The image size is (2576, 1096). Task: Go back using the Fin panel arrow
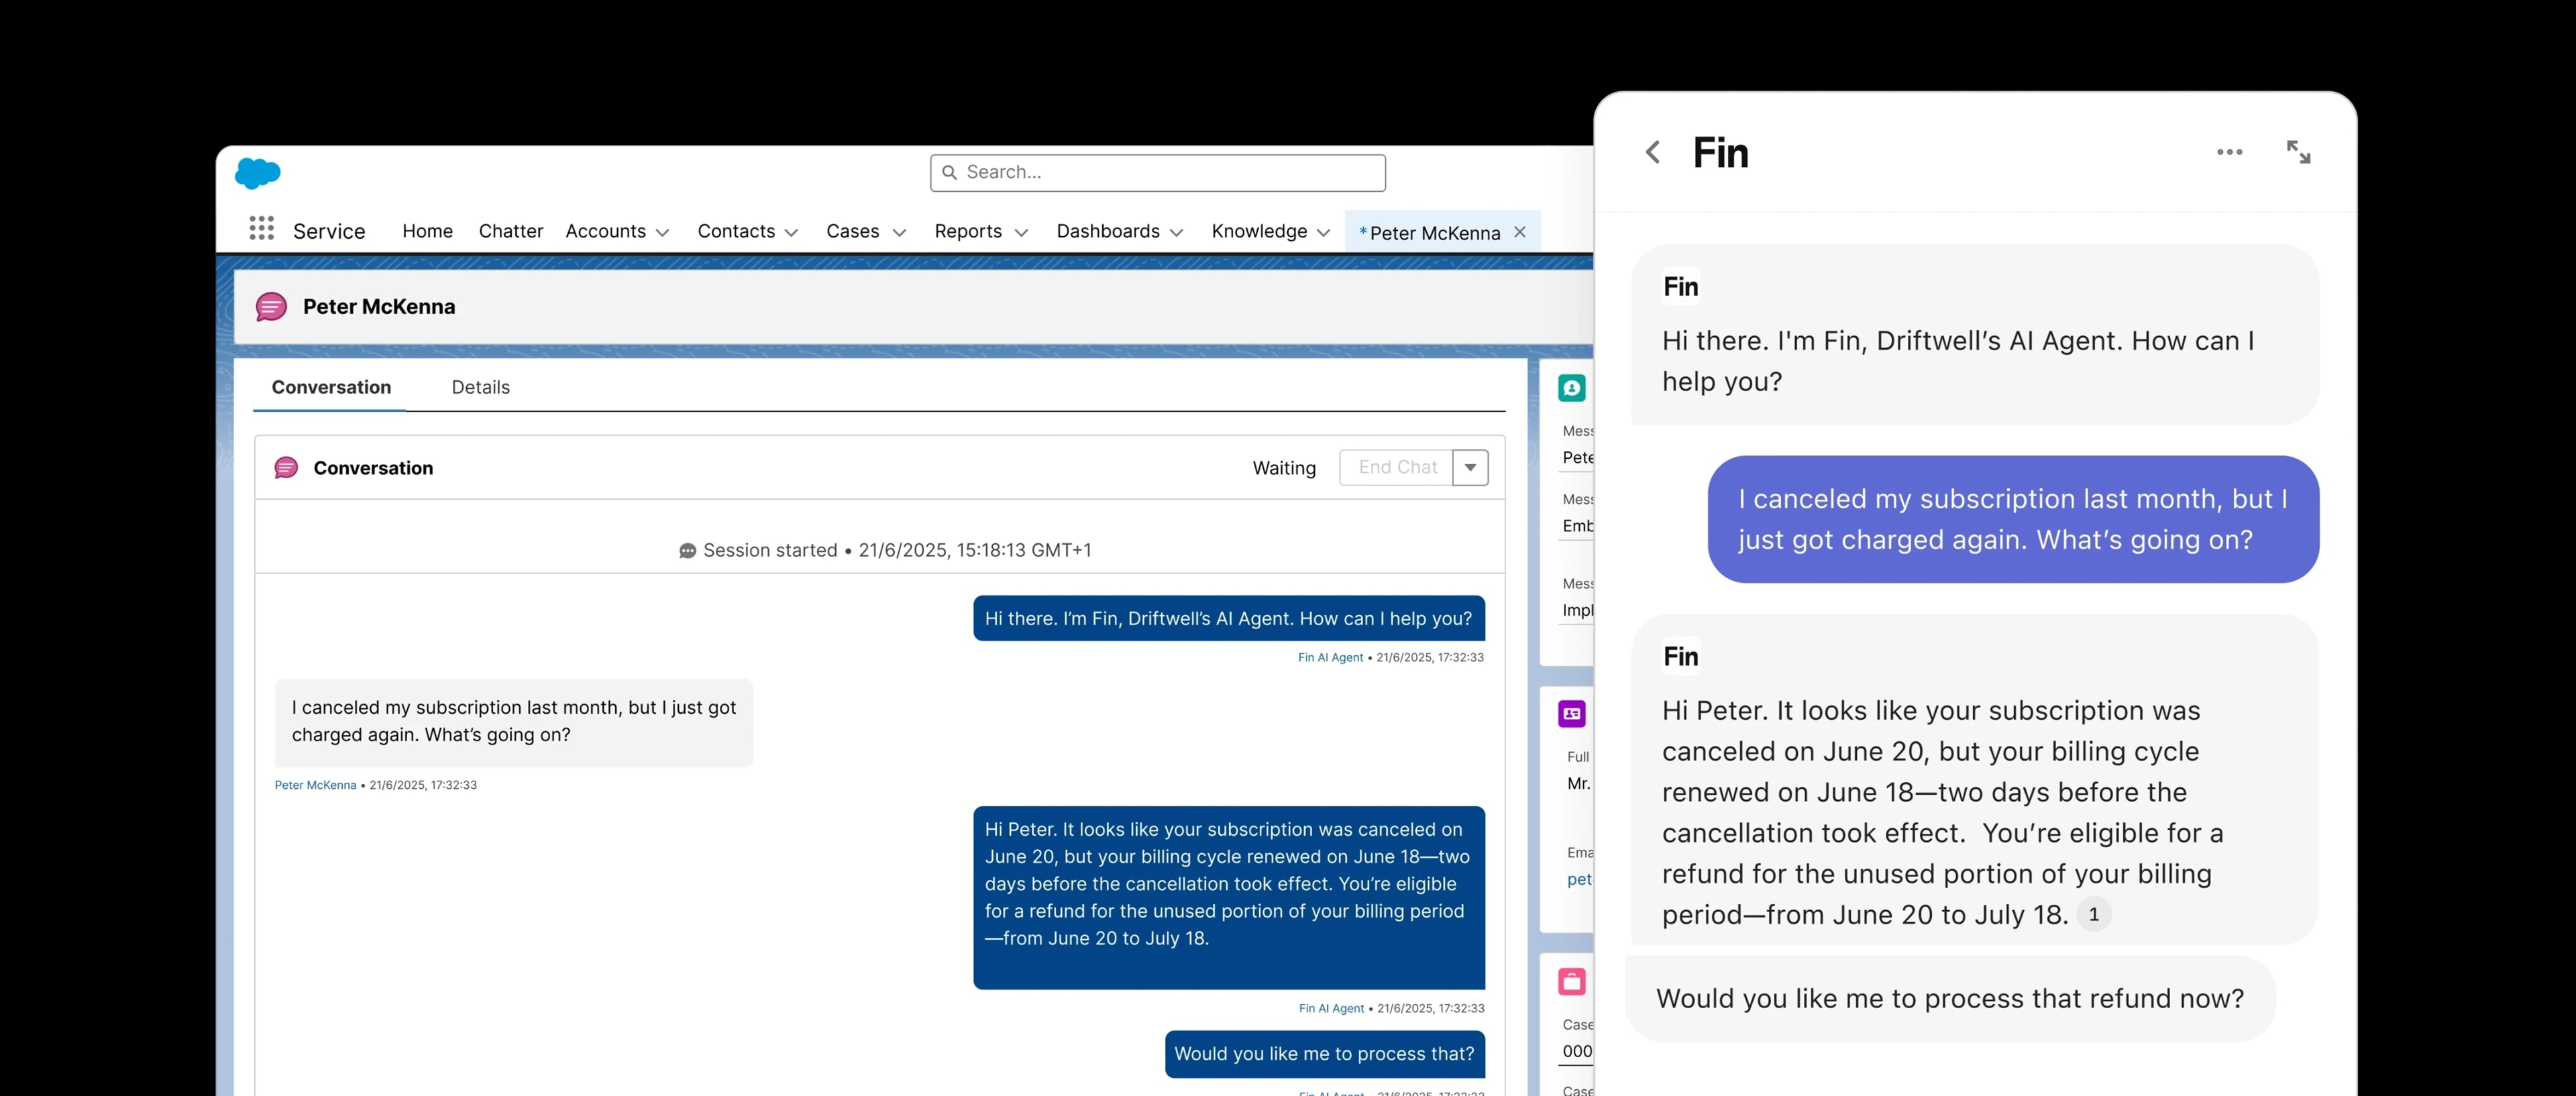point(1653,152)
